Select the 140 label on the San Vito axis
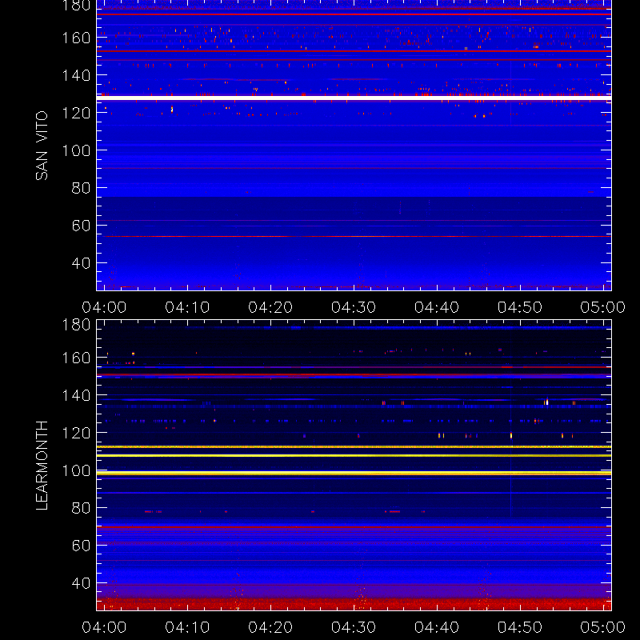Screen dimensions: 640x640 76,75
